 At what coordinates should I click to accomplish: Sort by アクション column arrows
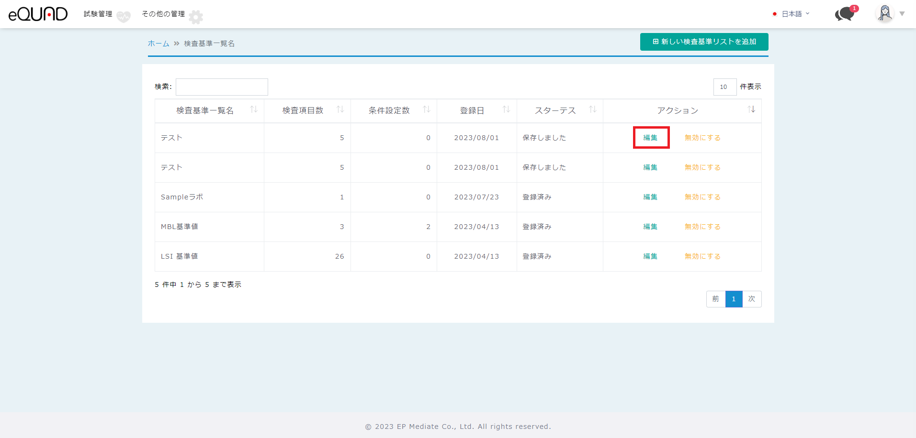click(x=751, y=109)
